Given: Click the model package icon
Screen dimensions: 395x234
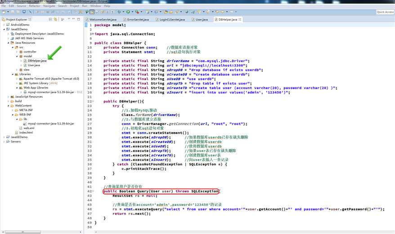Looking at the screenshot, I should (21, 56).
